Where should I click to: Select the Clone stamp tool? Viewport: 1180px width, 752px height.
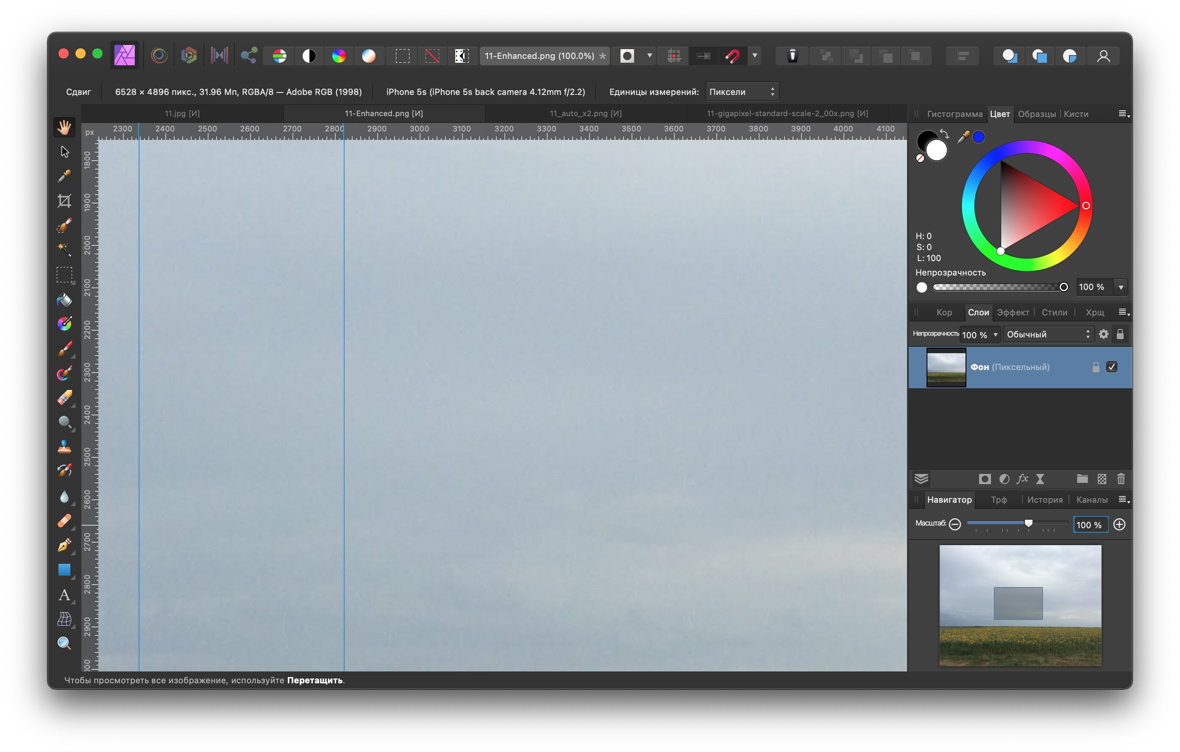(64, 447)
